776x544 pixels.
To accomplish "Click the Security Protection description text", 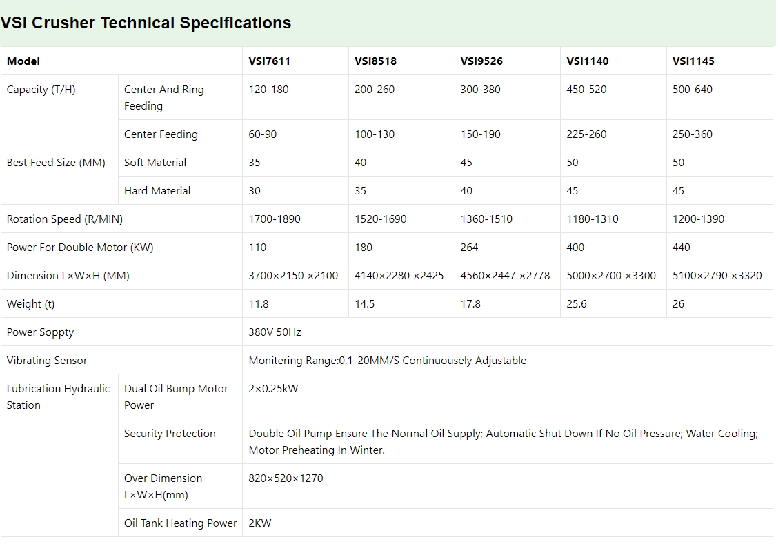I will coord(503,442).
